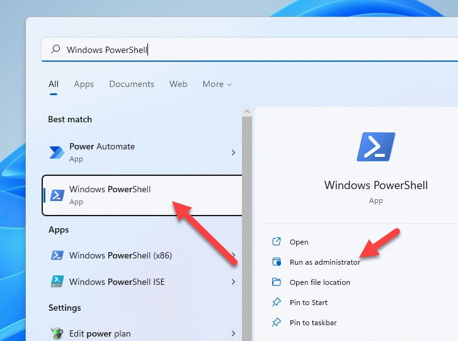The image size is (458, 341).
Task: Switch to the Web search tab
Action: pos(178,84)
